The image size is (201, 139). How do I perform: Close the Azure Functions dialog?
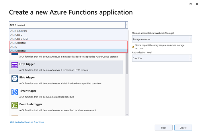tap(197, 4)
